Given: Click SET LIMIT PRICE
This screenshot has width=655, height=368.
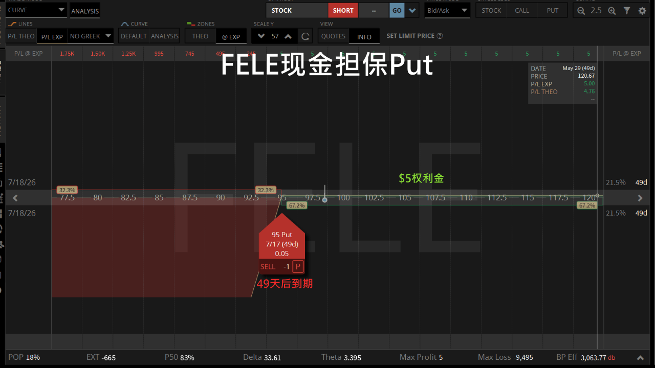Looking at the screenshot, I should [x=410, y=36].
